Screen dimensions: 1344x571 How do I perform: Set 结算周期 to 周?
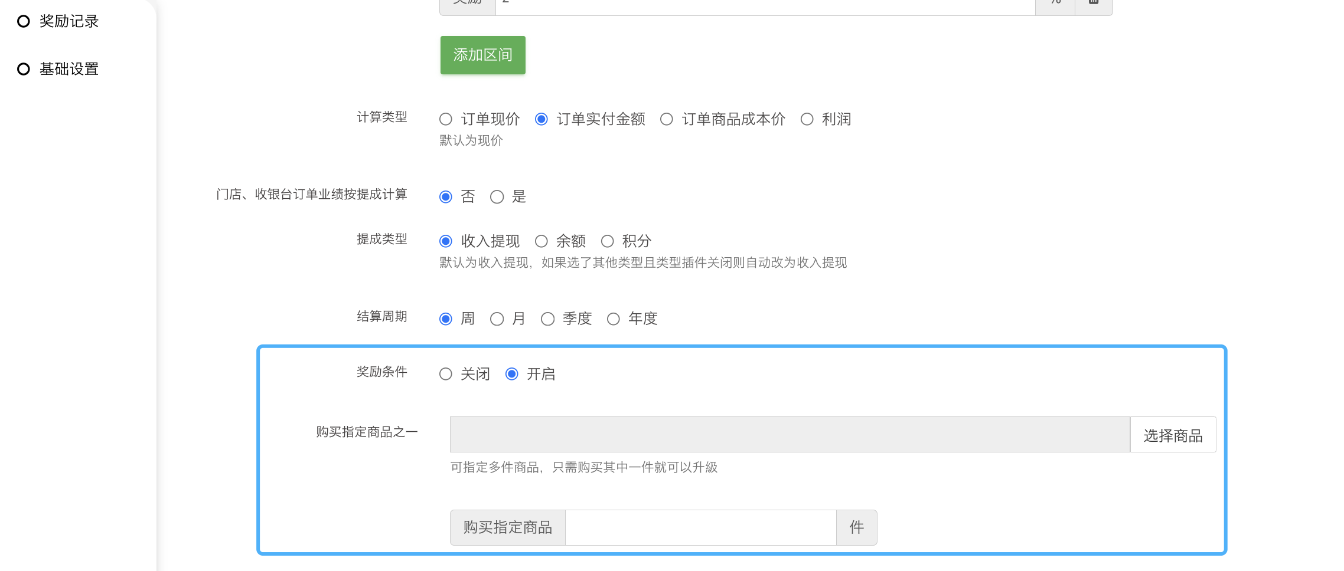click(446, 319)
